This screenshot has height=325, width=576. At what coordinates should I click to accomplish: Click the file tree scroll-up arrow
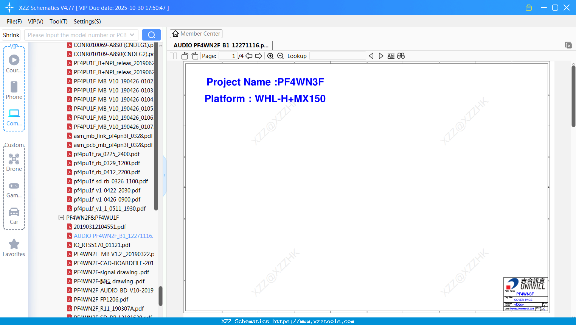coord(161,46)
